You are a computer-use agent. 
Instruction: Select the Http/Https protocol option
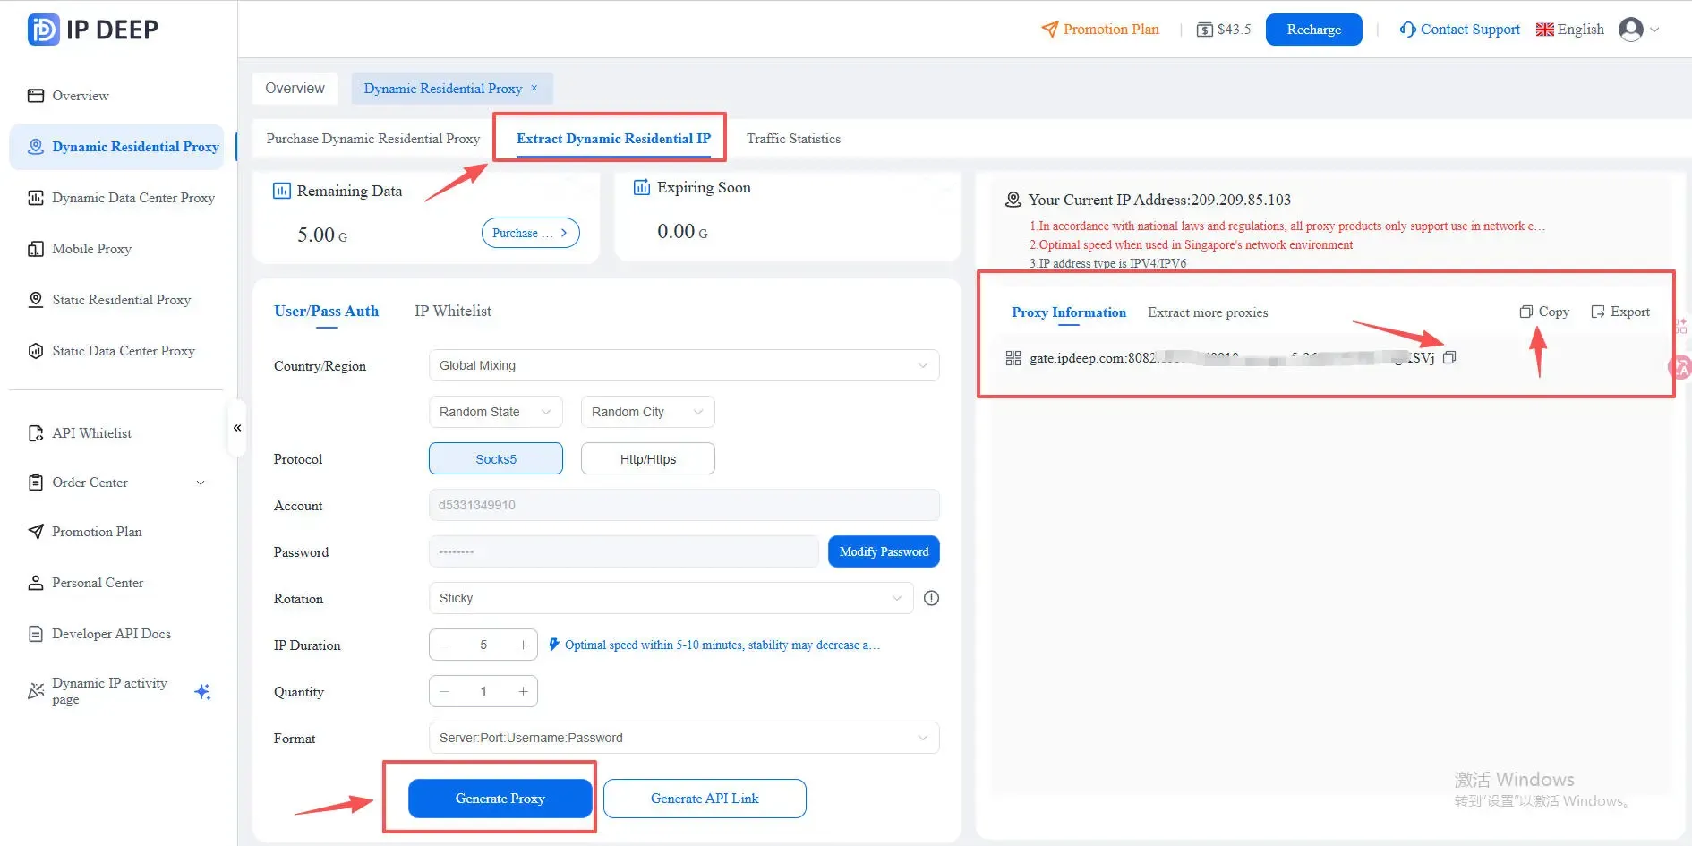pos(647,458)
